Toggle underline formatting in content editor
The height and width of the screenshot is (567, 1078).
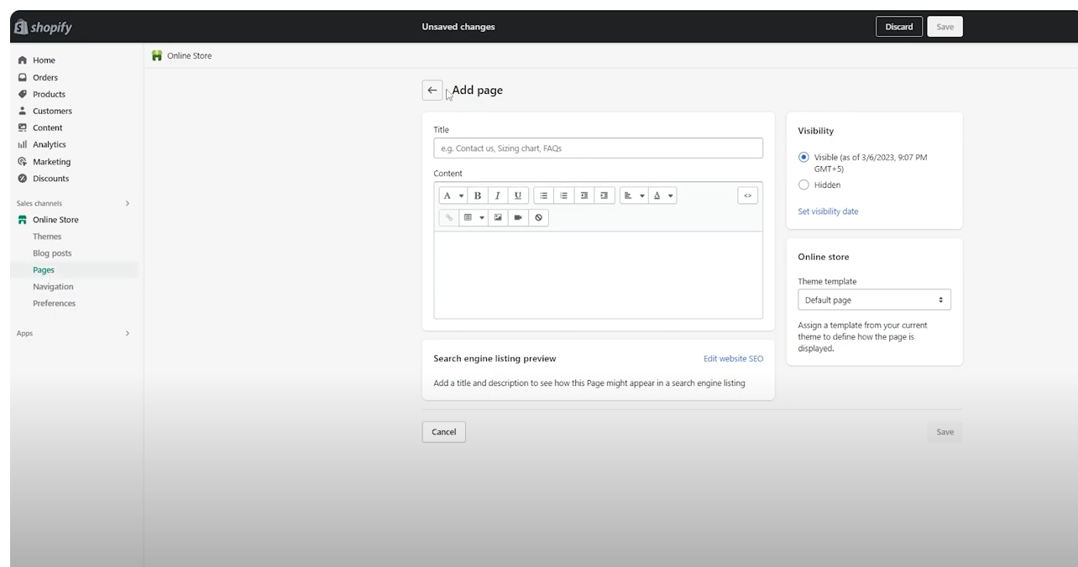click(518, 195)
